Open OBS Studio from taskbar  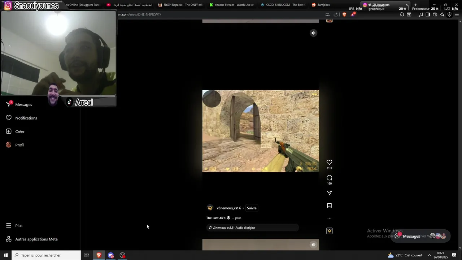123,255
